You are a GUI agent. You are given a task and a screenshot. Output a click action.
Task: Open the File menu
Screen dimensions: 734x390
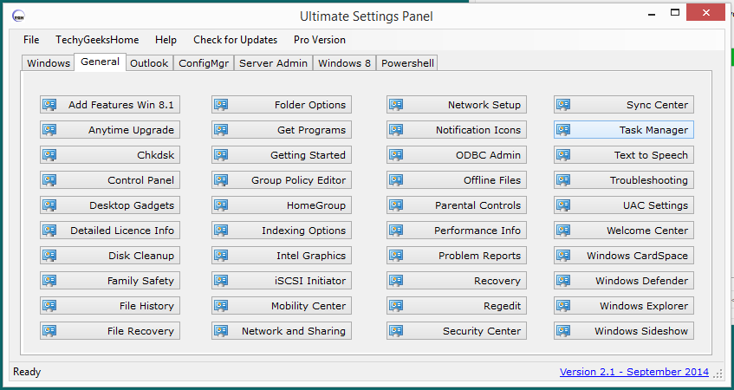(31, 40)
